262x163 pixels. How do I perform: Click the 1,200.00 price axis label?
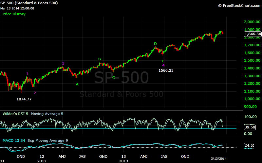point(252,83)
